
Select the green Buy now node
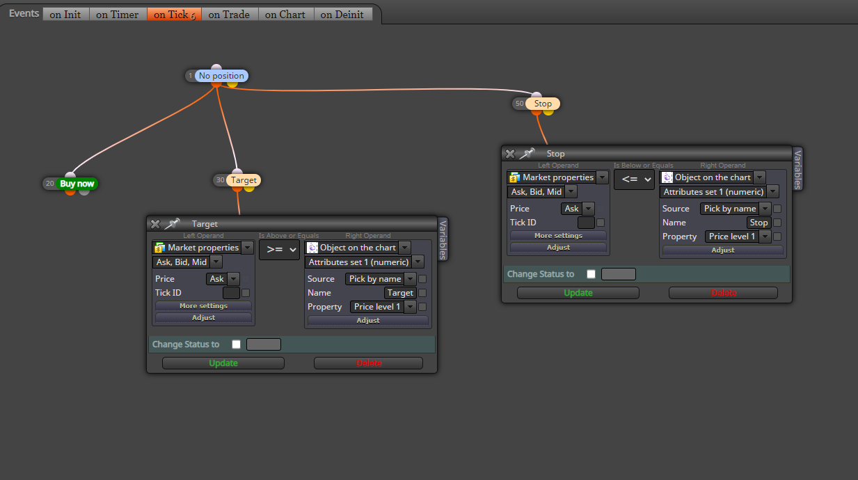pyautogui.click(x=77, y=184)
